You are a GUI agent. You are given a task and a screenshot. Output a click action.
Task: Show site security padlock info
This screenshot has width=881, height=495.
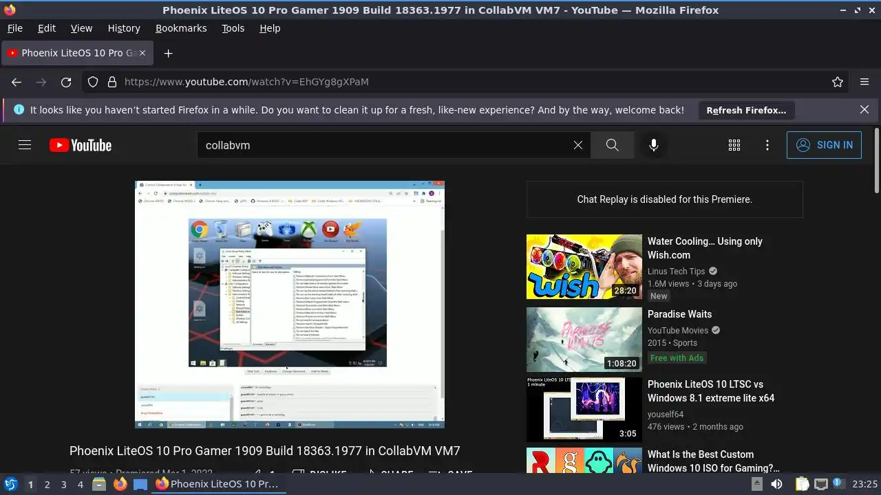pos(112,82)
